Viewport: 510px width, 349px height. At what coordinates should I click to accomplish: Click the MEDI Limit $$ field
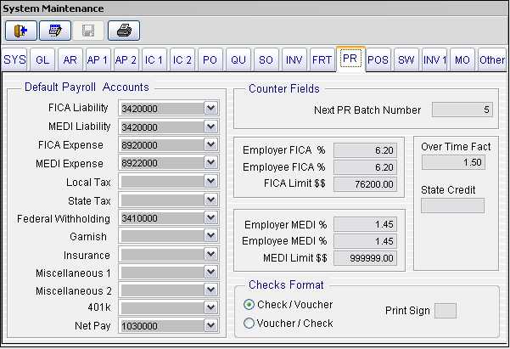[x=365, y=258]
